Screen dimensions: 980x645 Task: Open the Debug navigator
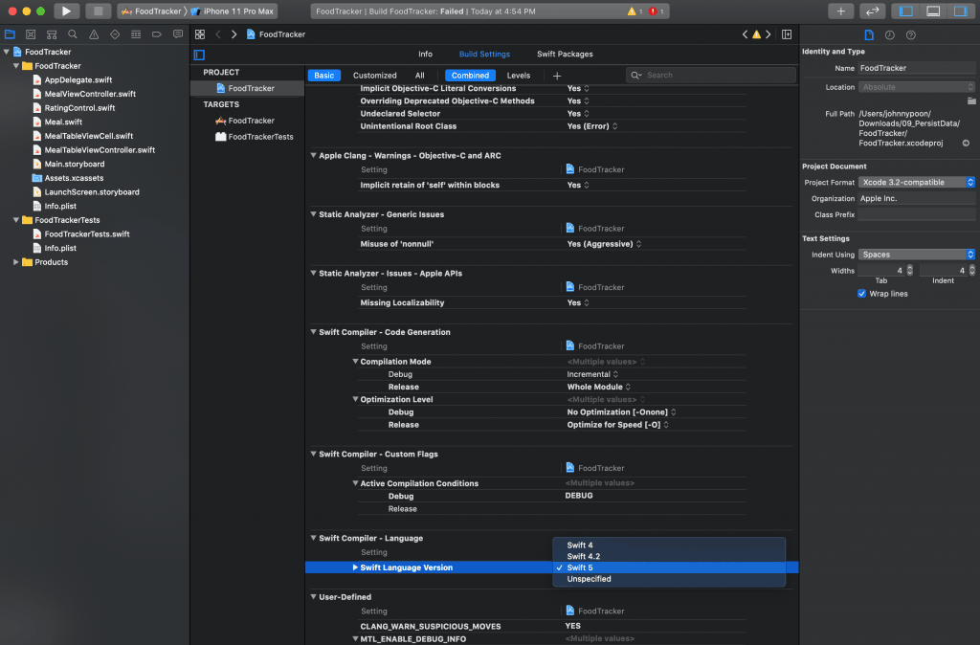click(136, 34)
